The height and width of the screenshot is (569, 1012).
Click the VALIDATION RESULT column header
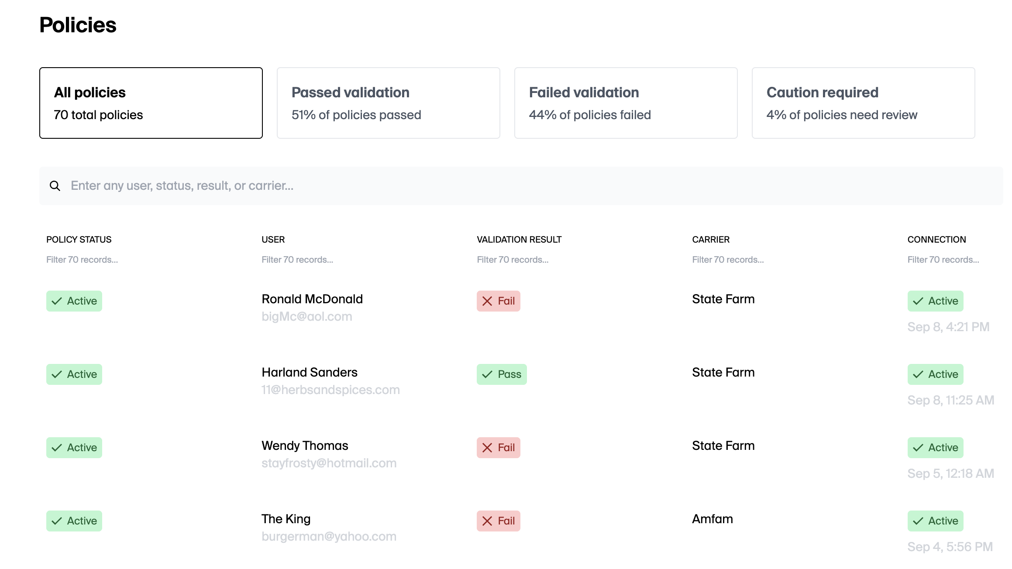[x=519, y=240]
